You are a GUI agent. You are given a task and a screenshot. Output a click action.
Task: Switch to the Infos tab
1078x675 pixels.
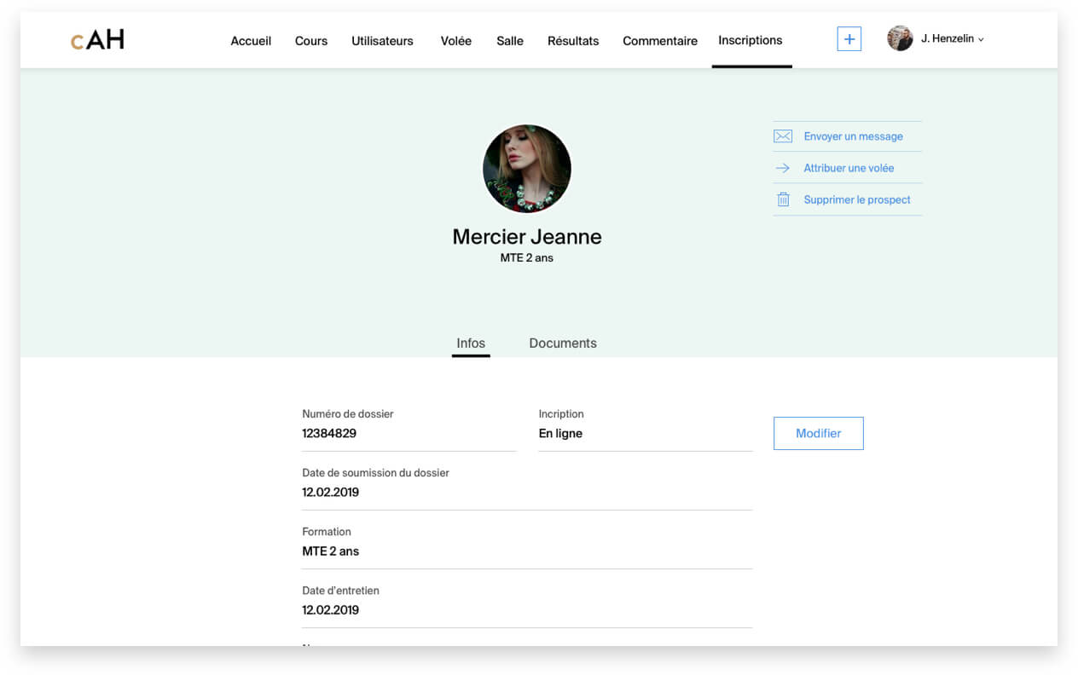pyautogui.click(x=471, y=343)
